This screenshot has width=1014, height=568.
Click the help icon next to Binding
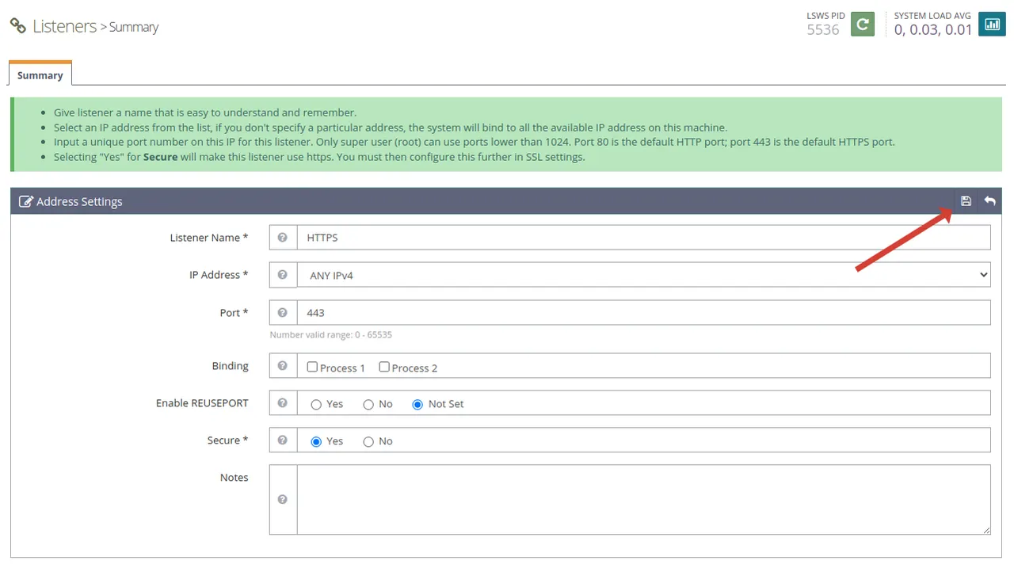(283, 366)
